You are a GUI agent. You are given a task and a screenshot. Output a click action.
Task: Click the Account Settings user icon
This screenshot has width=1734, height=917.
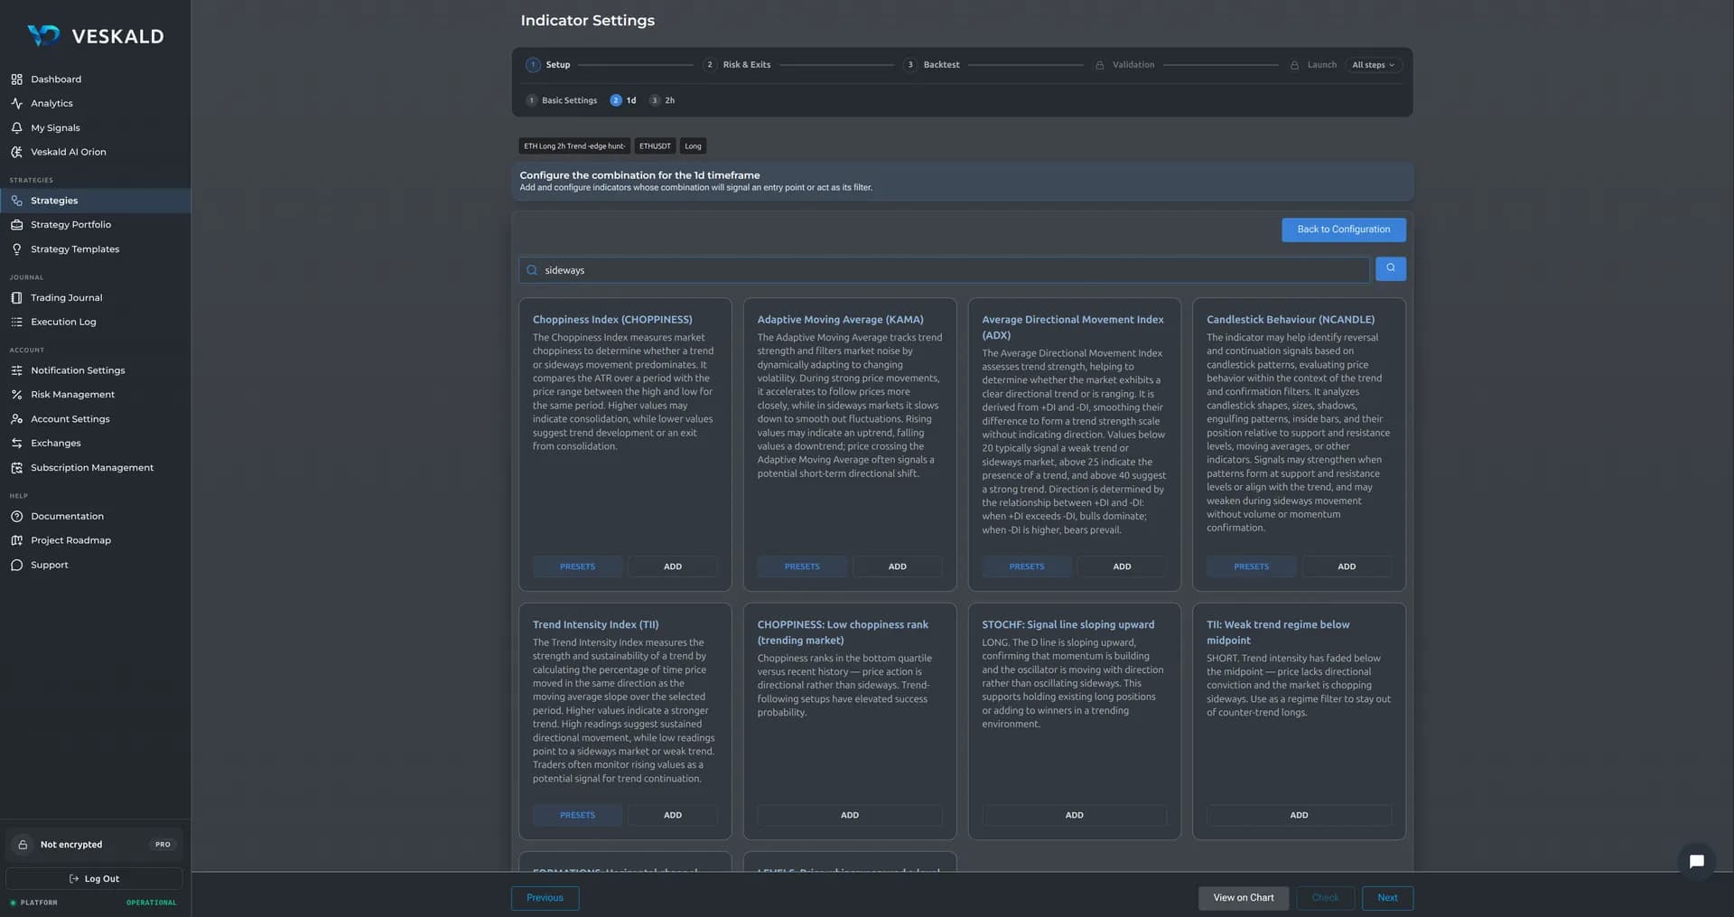(16, 419)
